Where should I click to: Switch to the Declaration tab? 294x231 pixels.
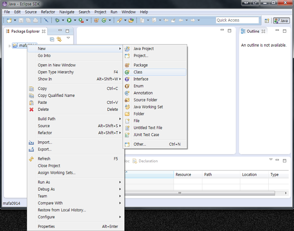point(145,161)
